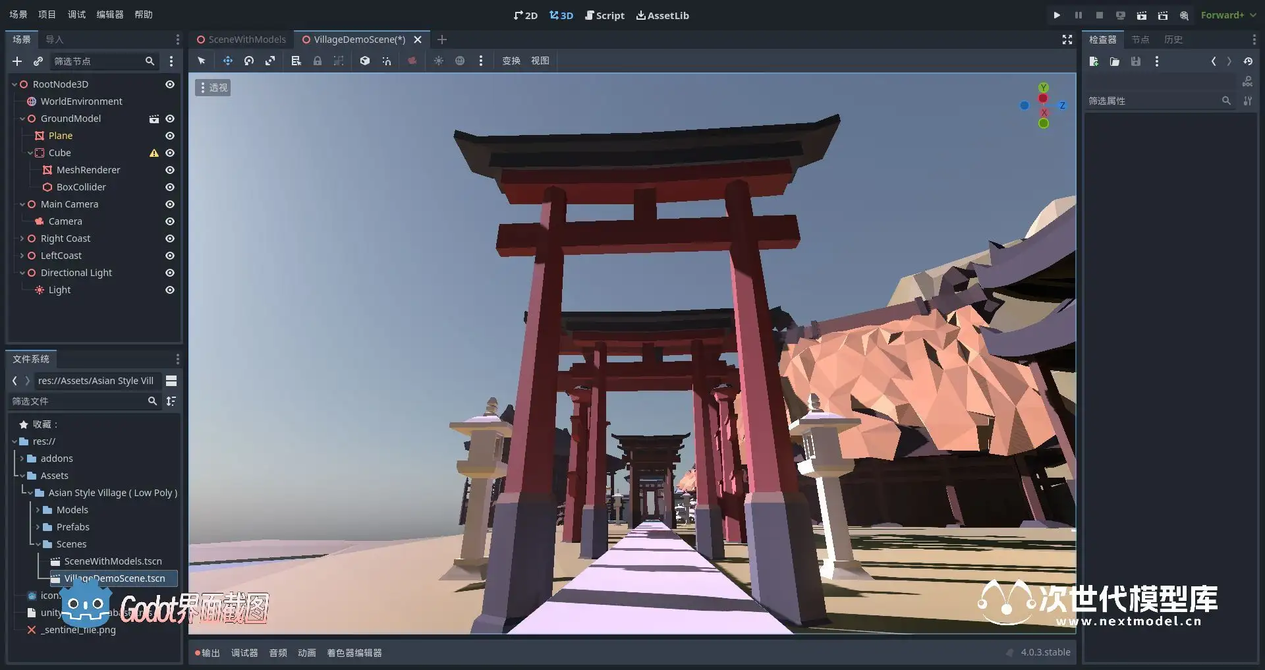Open the AssetLib workspace

coord(662,15)
